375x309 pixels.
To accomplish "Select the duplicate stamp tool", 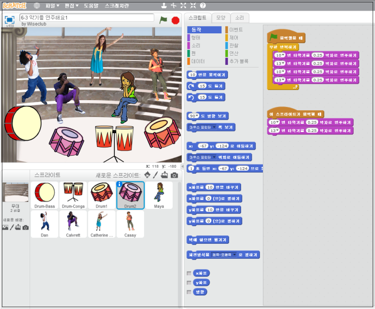I will click(164, 5).
